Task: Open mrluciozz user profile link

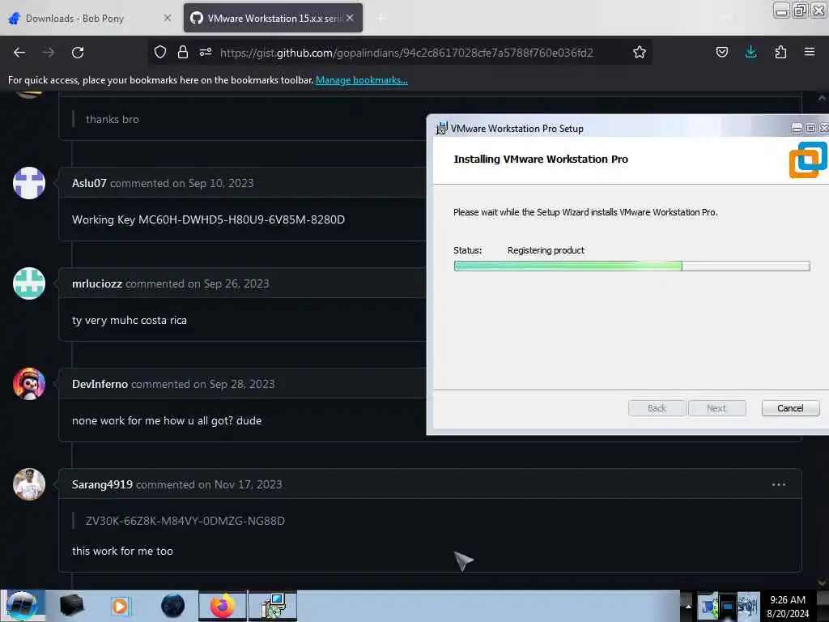Action: 97,283
